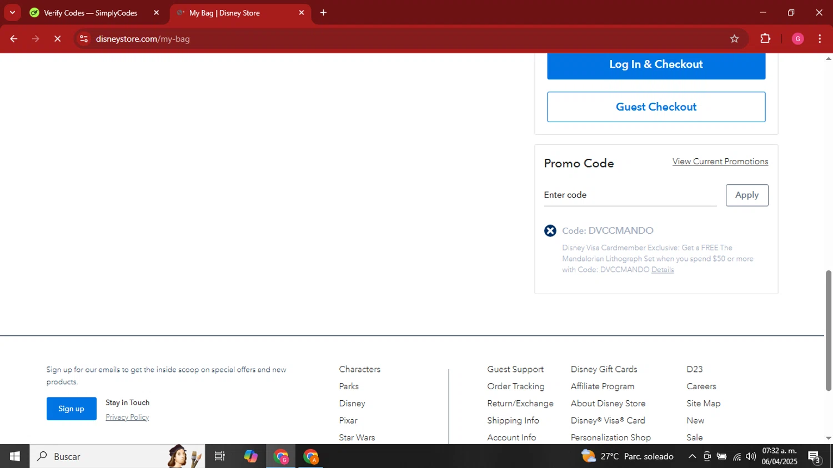
Task: Open the Wi-Fi network tray icon
Action: click(736, 456)
